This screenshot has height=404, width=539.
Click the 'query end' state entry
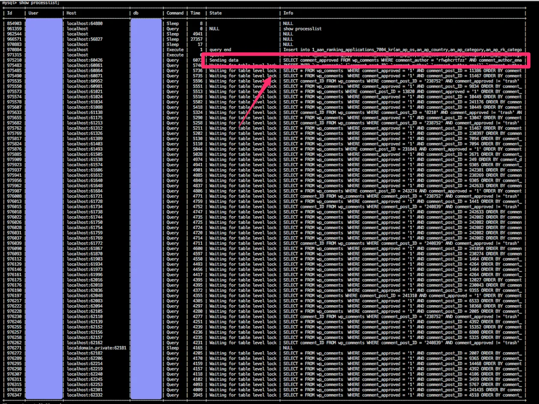click(220, 50)
